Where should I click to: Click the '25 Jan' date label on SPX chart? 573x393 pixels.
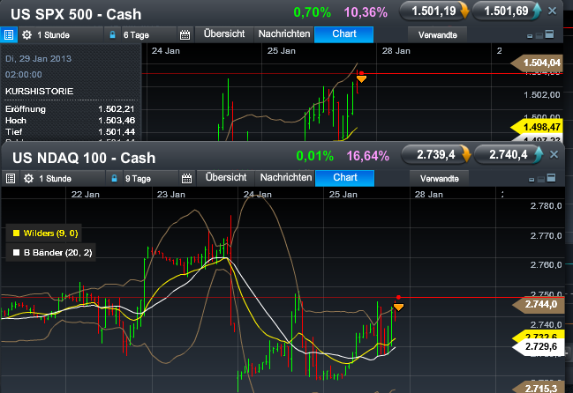281,51
